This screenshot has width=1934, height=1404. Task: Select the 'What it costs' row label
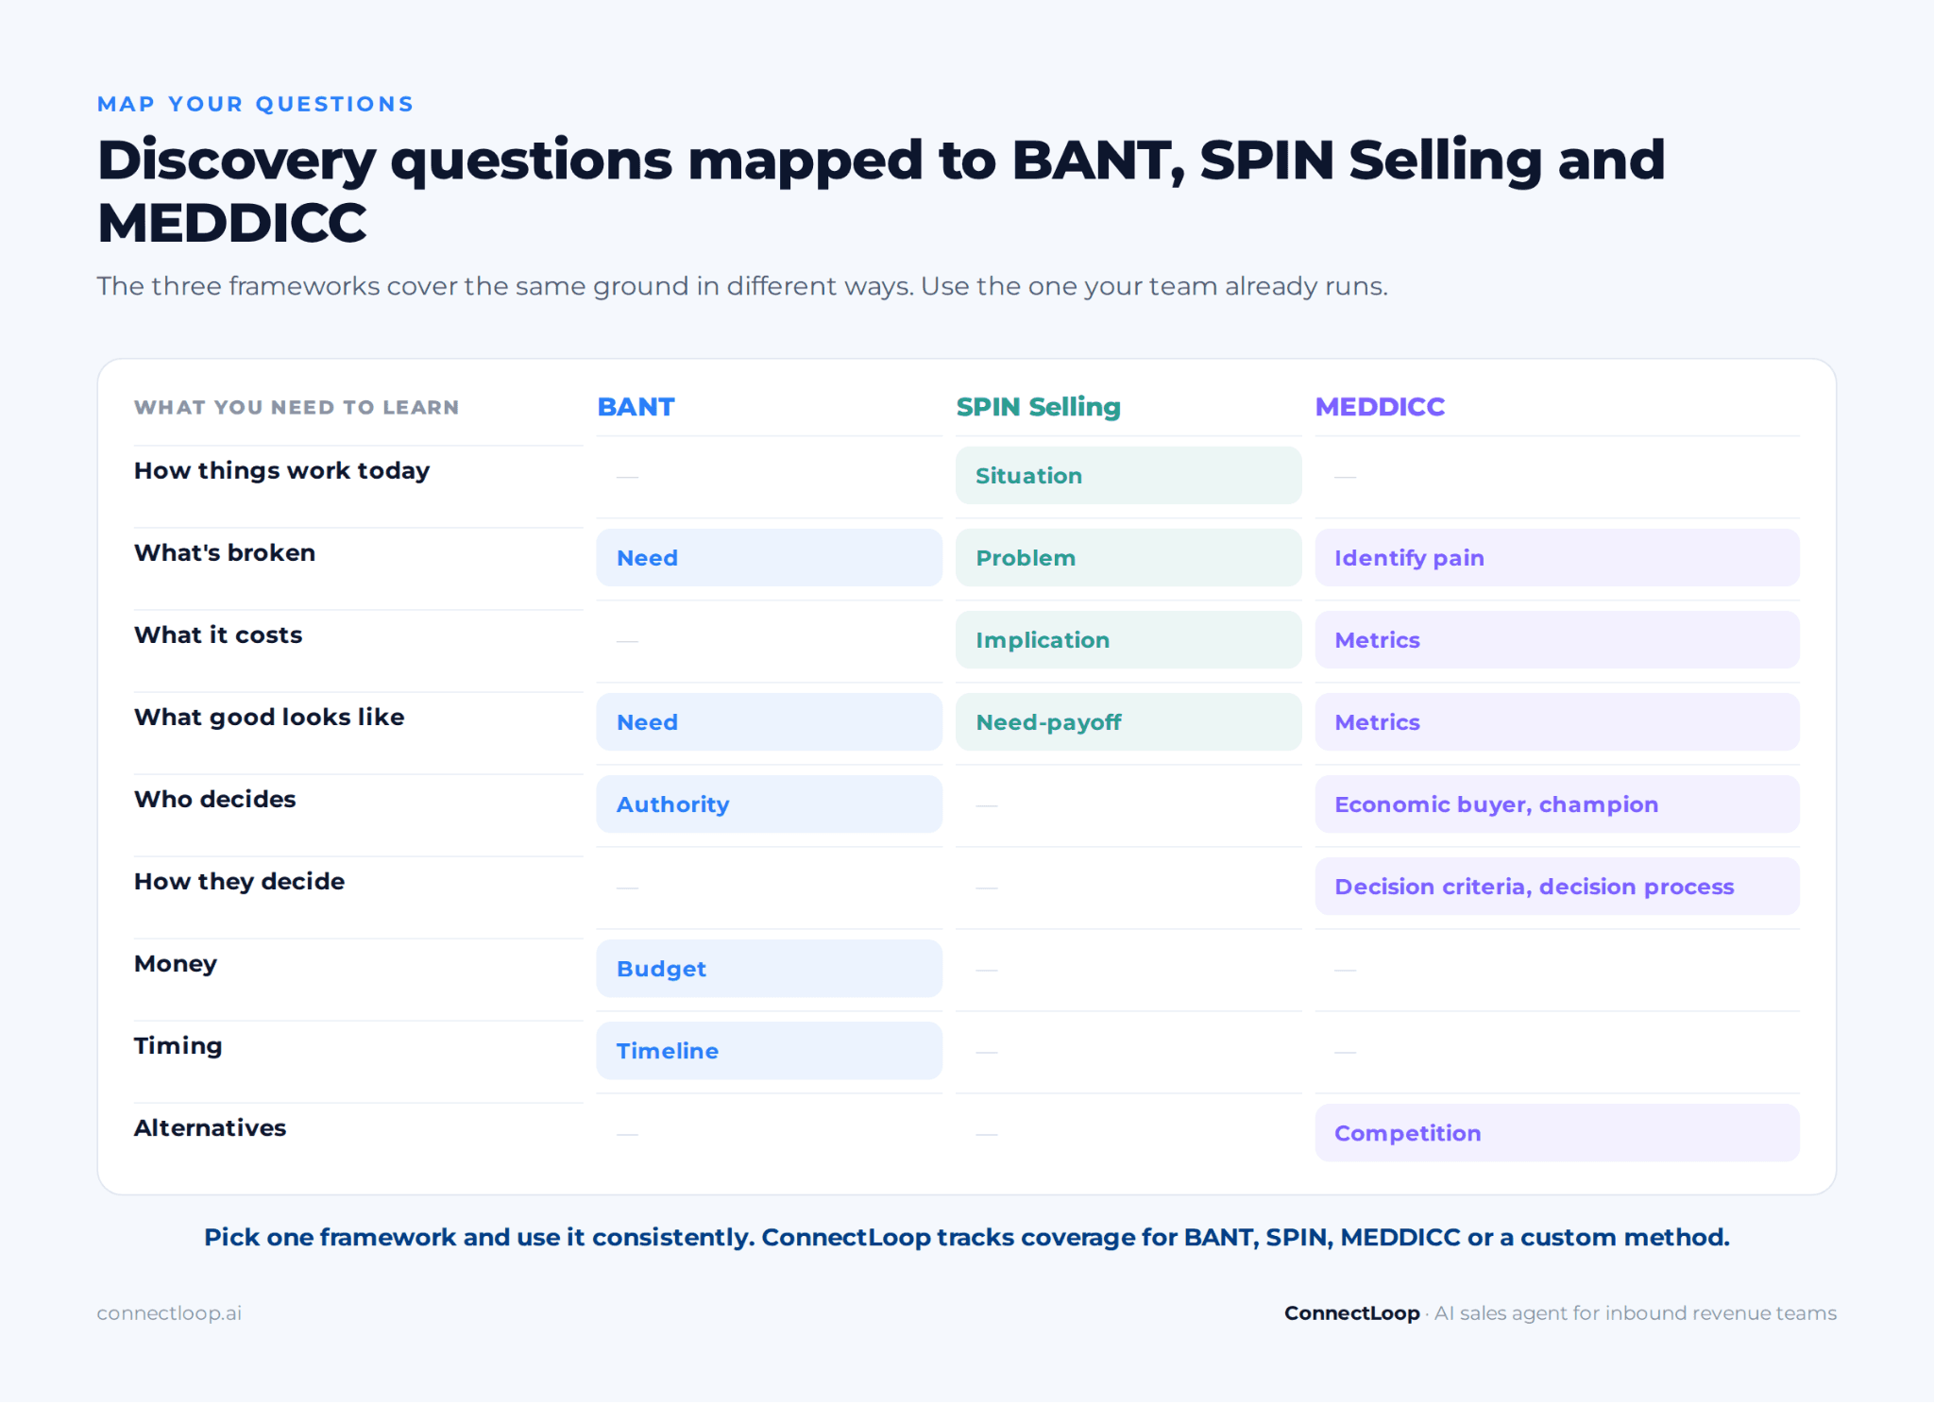point(218,635)
